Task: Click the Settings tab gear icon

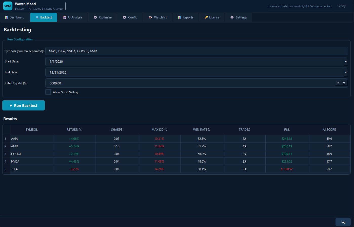Action: pyautogui.click(x=232, y=17)
